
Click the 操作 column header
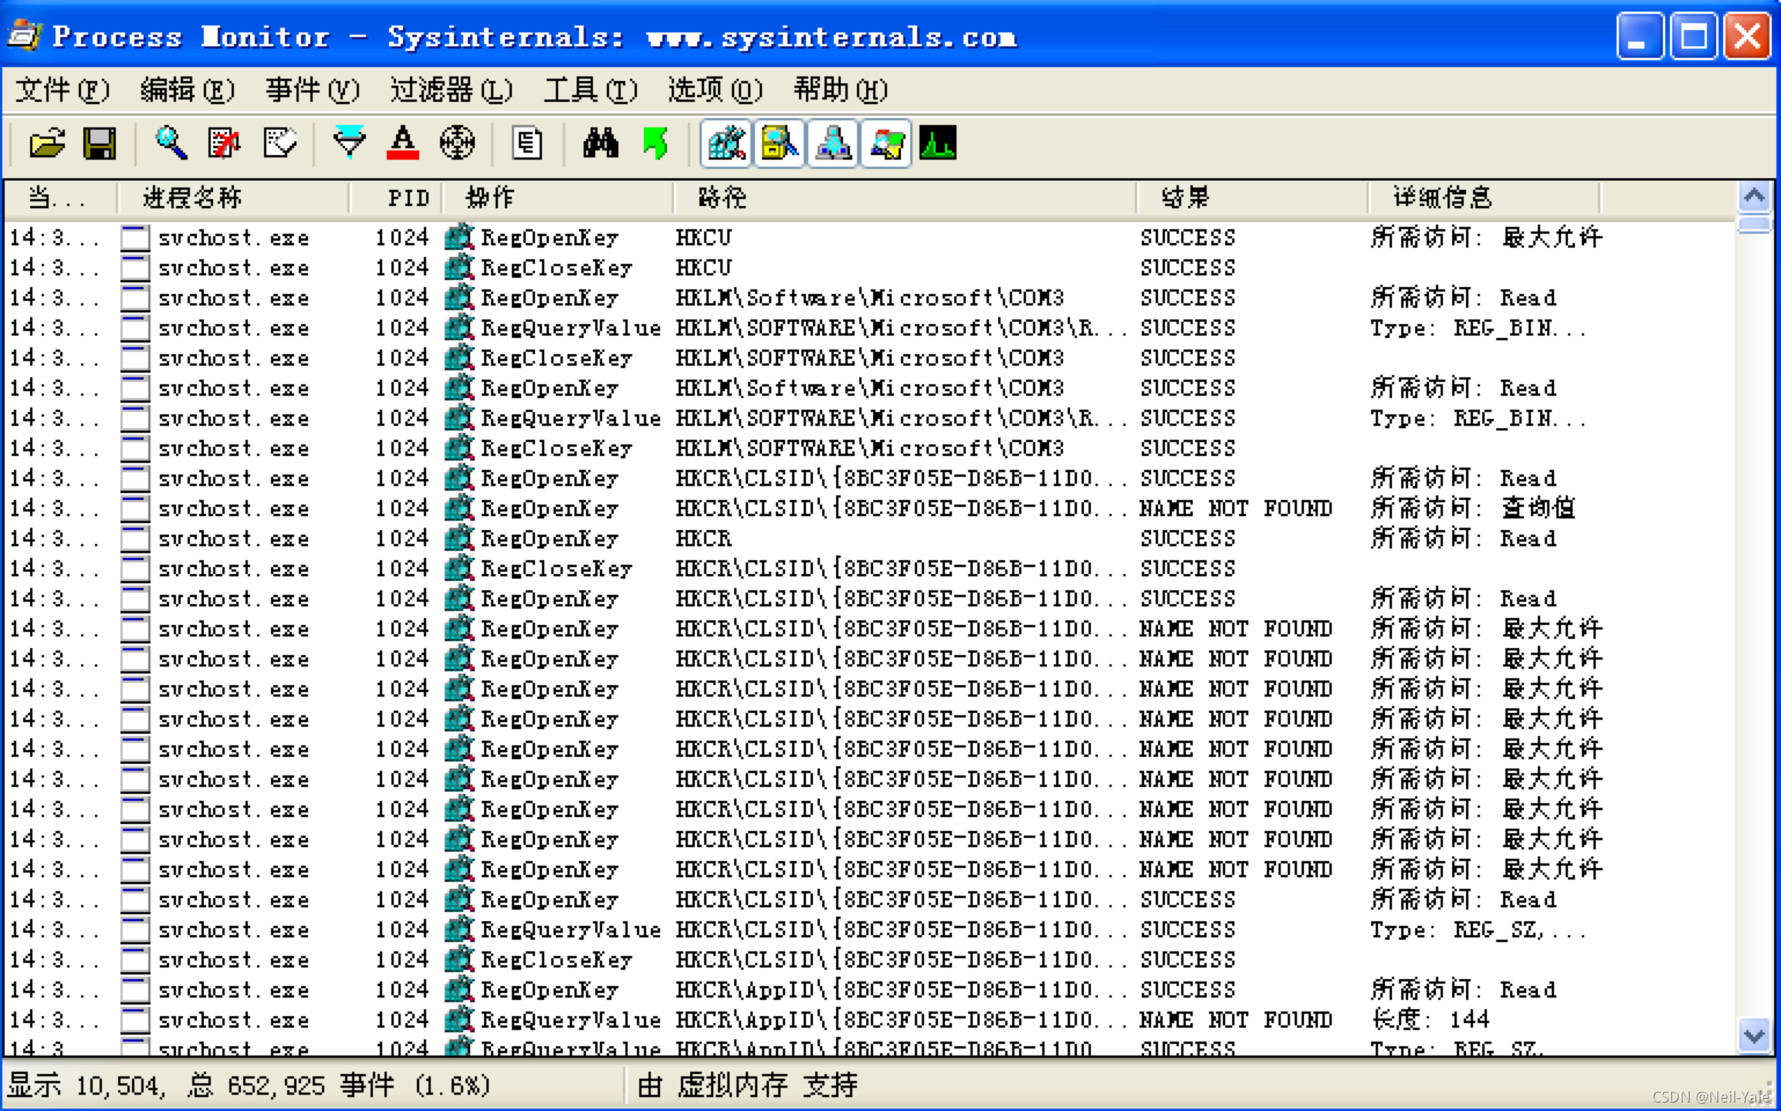pyautogui.click(x=557, y=198)
